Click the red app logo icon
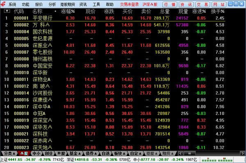246x163 pixels. click(x=3, y=4)
